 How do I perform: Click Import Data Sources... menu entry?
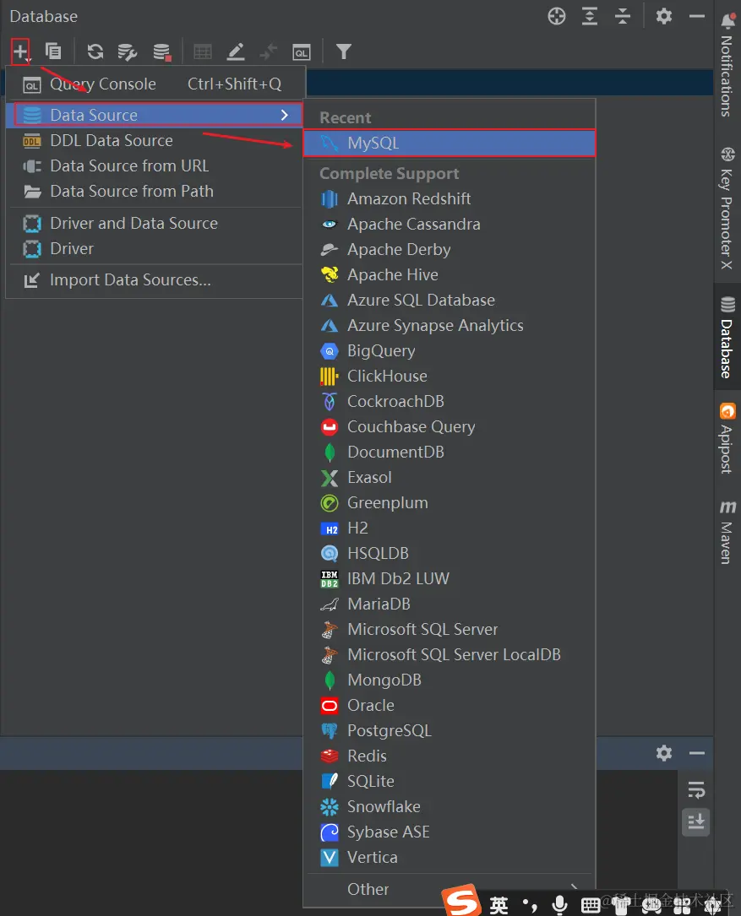point(130,279)
